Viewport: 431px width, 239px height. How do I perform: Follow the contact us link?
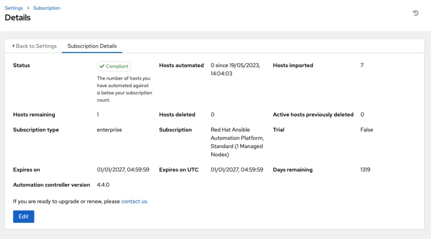coord(134,201)
